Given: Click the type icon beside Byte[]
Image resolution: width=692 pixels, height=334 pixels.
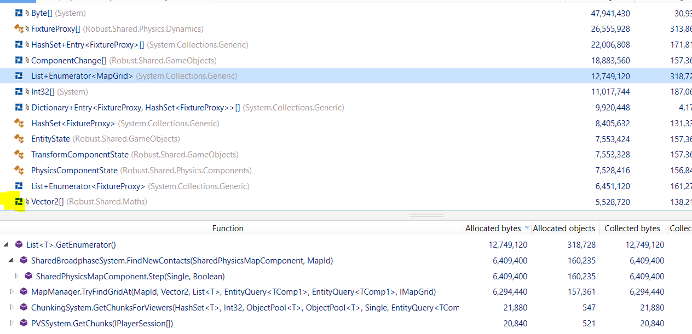Looking at the screenshot, I should pyautogui.click(x=19, y=13).
